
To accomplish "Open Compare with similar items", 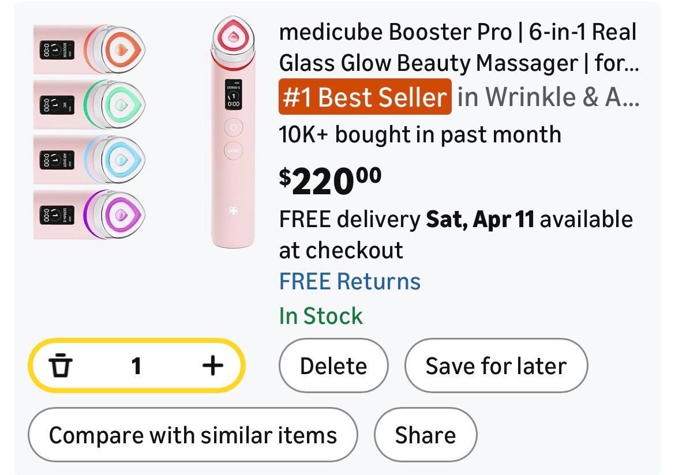I will (x=193, y=435).
